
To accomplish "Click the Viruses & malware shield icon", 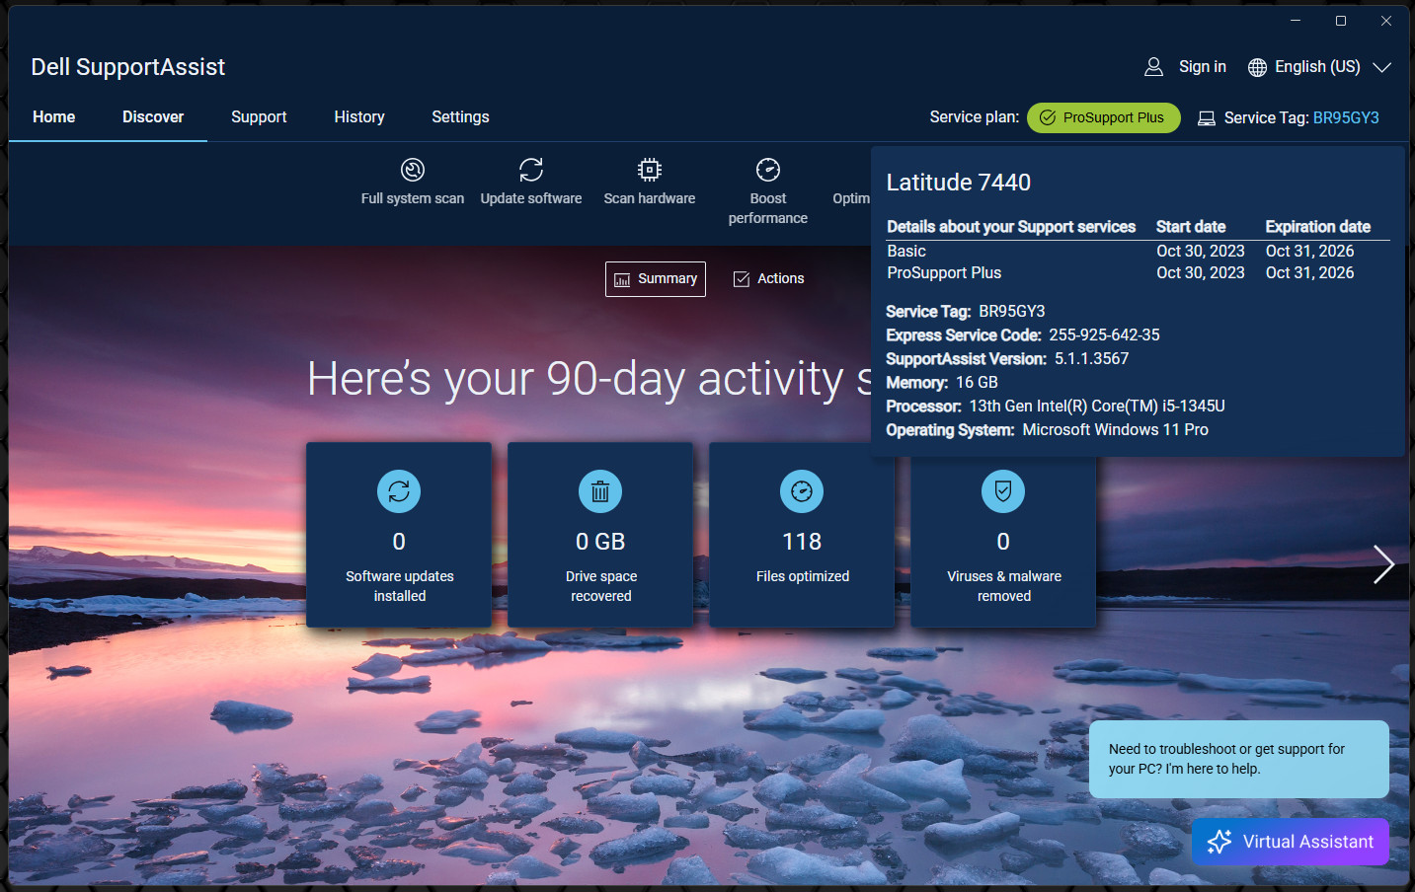I will coord(1003,491).
